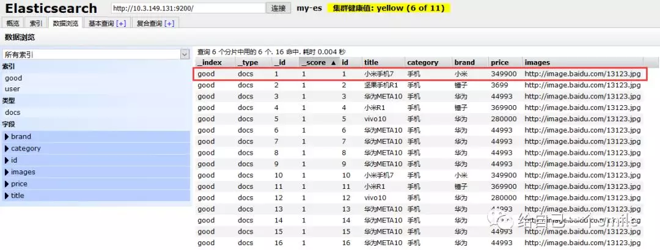
Task: Sort by the _id column header
Action: pos(285,62)
